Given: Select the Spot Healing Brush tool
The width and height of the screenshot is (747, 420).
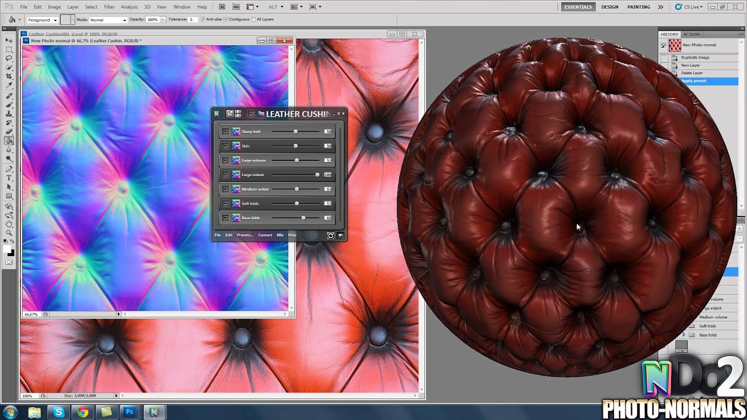Looking at the screenshot, I should [x=9, y=96].
